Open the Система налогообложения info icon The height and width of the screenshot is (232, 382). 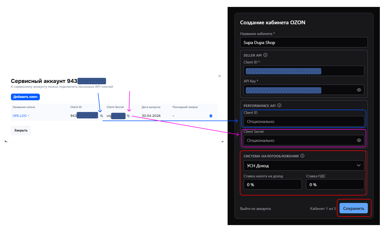(302, 156)
